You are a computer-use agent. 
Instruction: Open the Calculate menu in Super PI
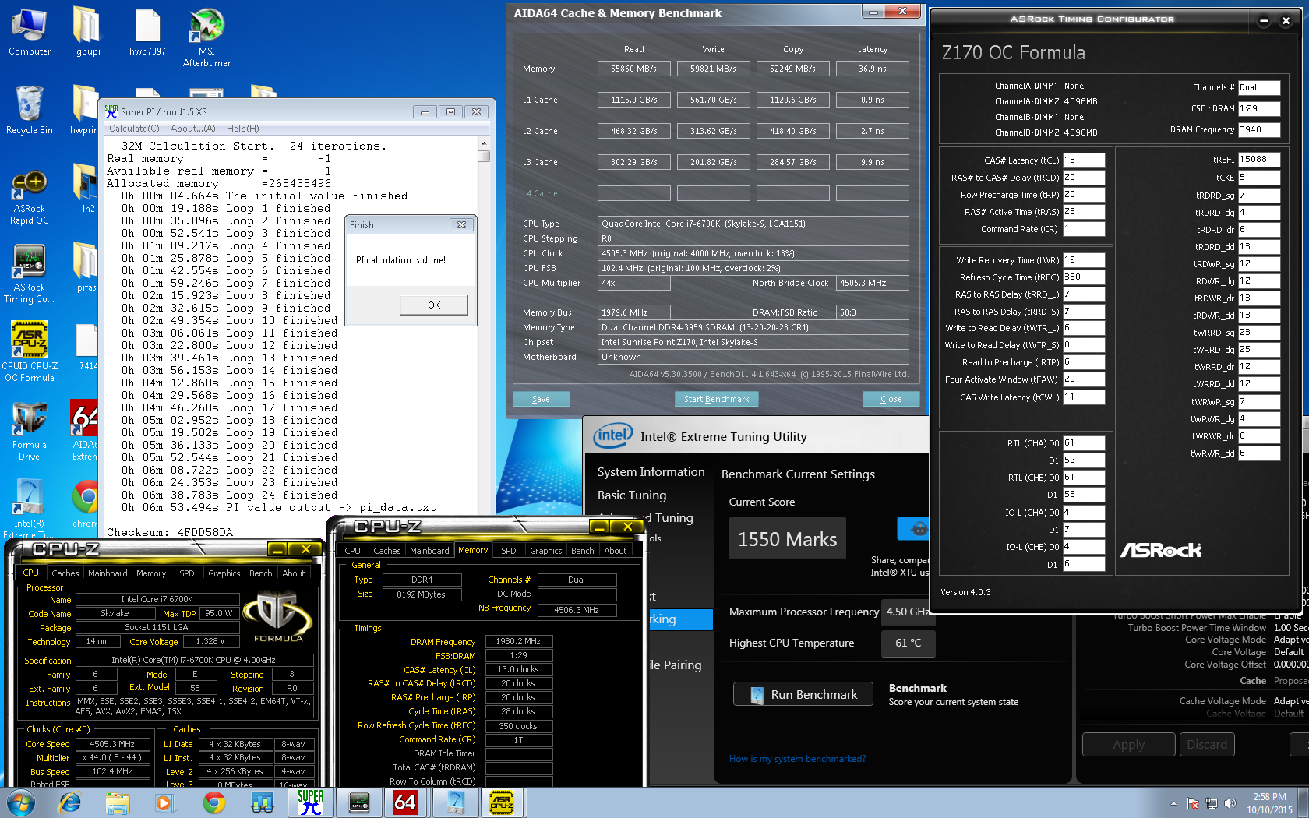click(133, 129)
